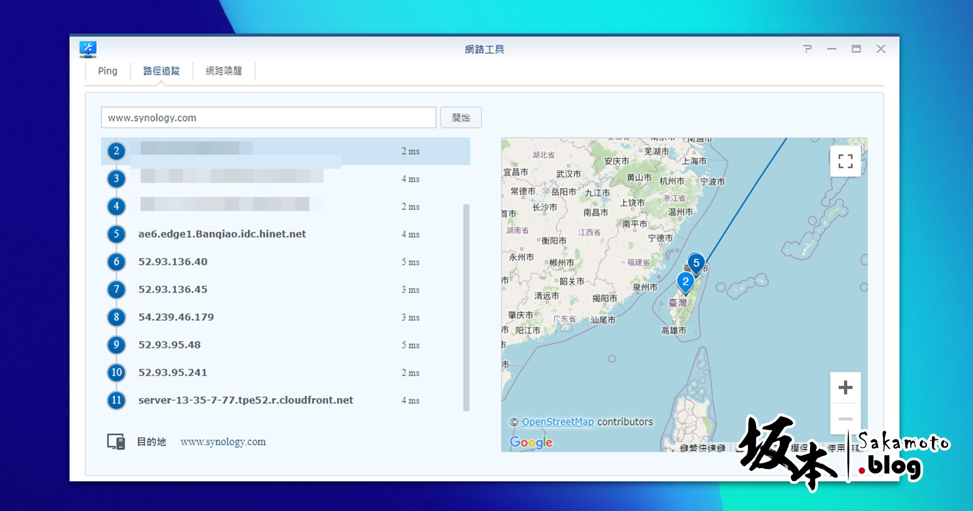Select hop number 8 circle
This screenshot has width=973, height=511.
(x=116, y=317)
